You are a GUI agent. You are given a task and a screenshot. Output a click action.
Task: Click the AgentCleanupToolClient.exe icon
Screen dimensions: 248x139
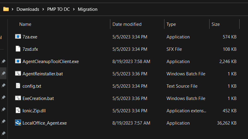coord(18,61)
